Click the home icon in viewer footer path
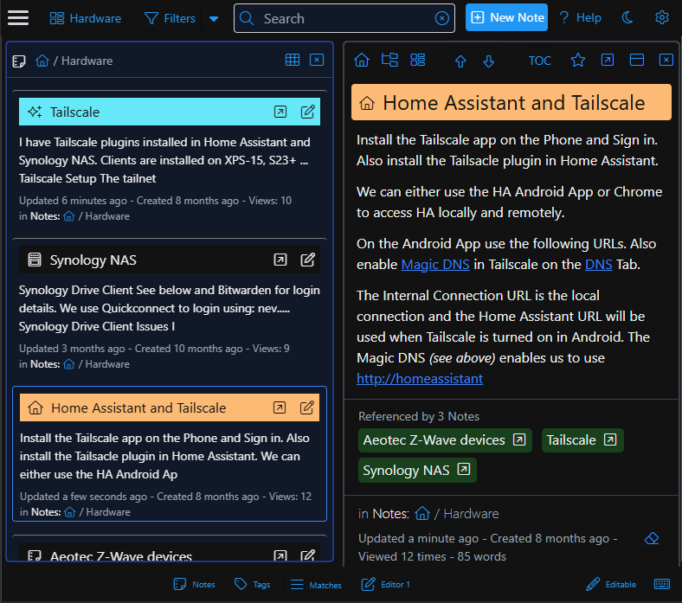Viewport: 682px width, 603px height. (421, 513)
